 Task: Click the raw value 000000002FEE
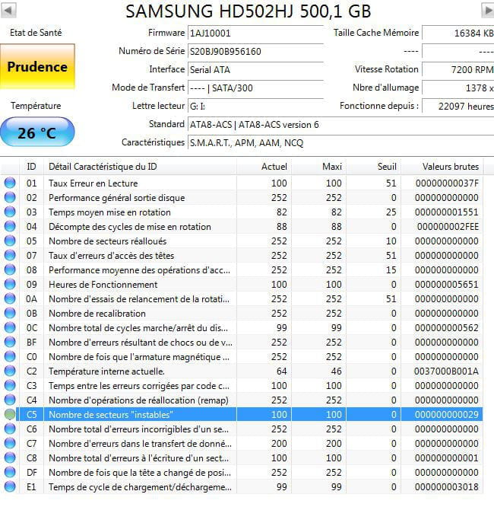tap(448, 226)
